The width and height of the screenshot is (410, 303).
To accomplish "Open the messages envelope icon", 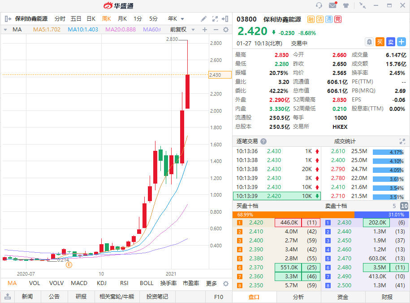I will point(333,5).
